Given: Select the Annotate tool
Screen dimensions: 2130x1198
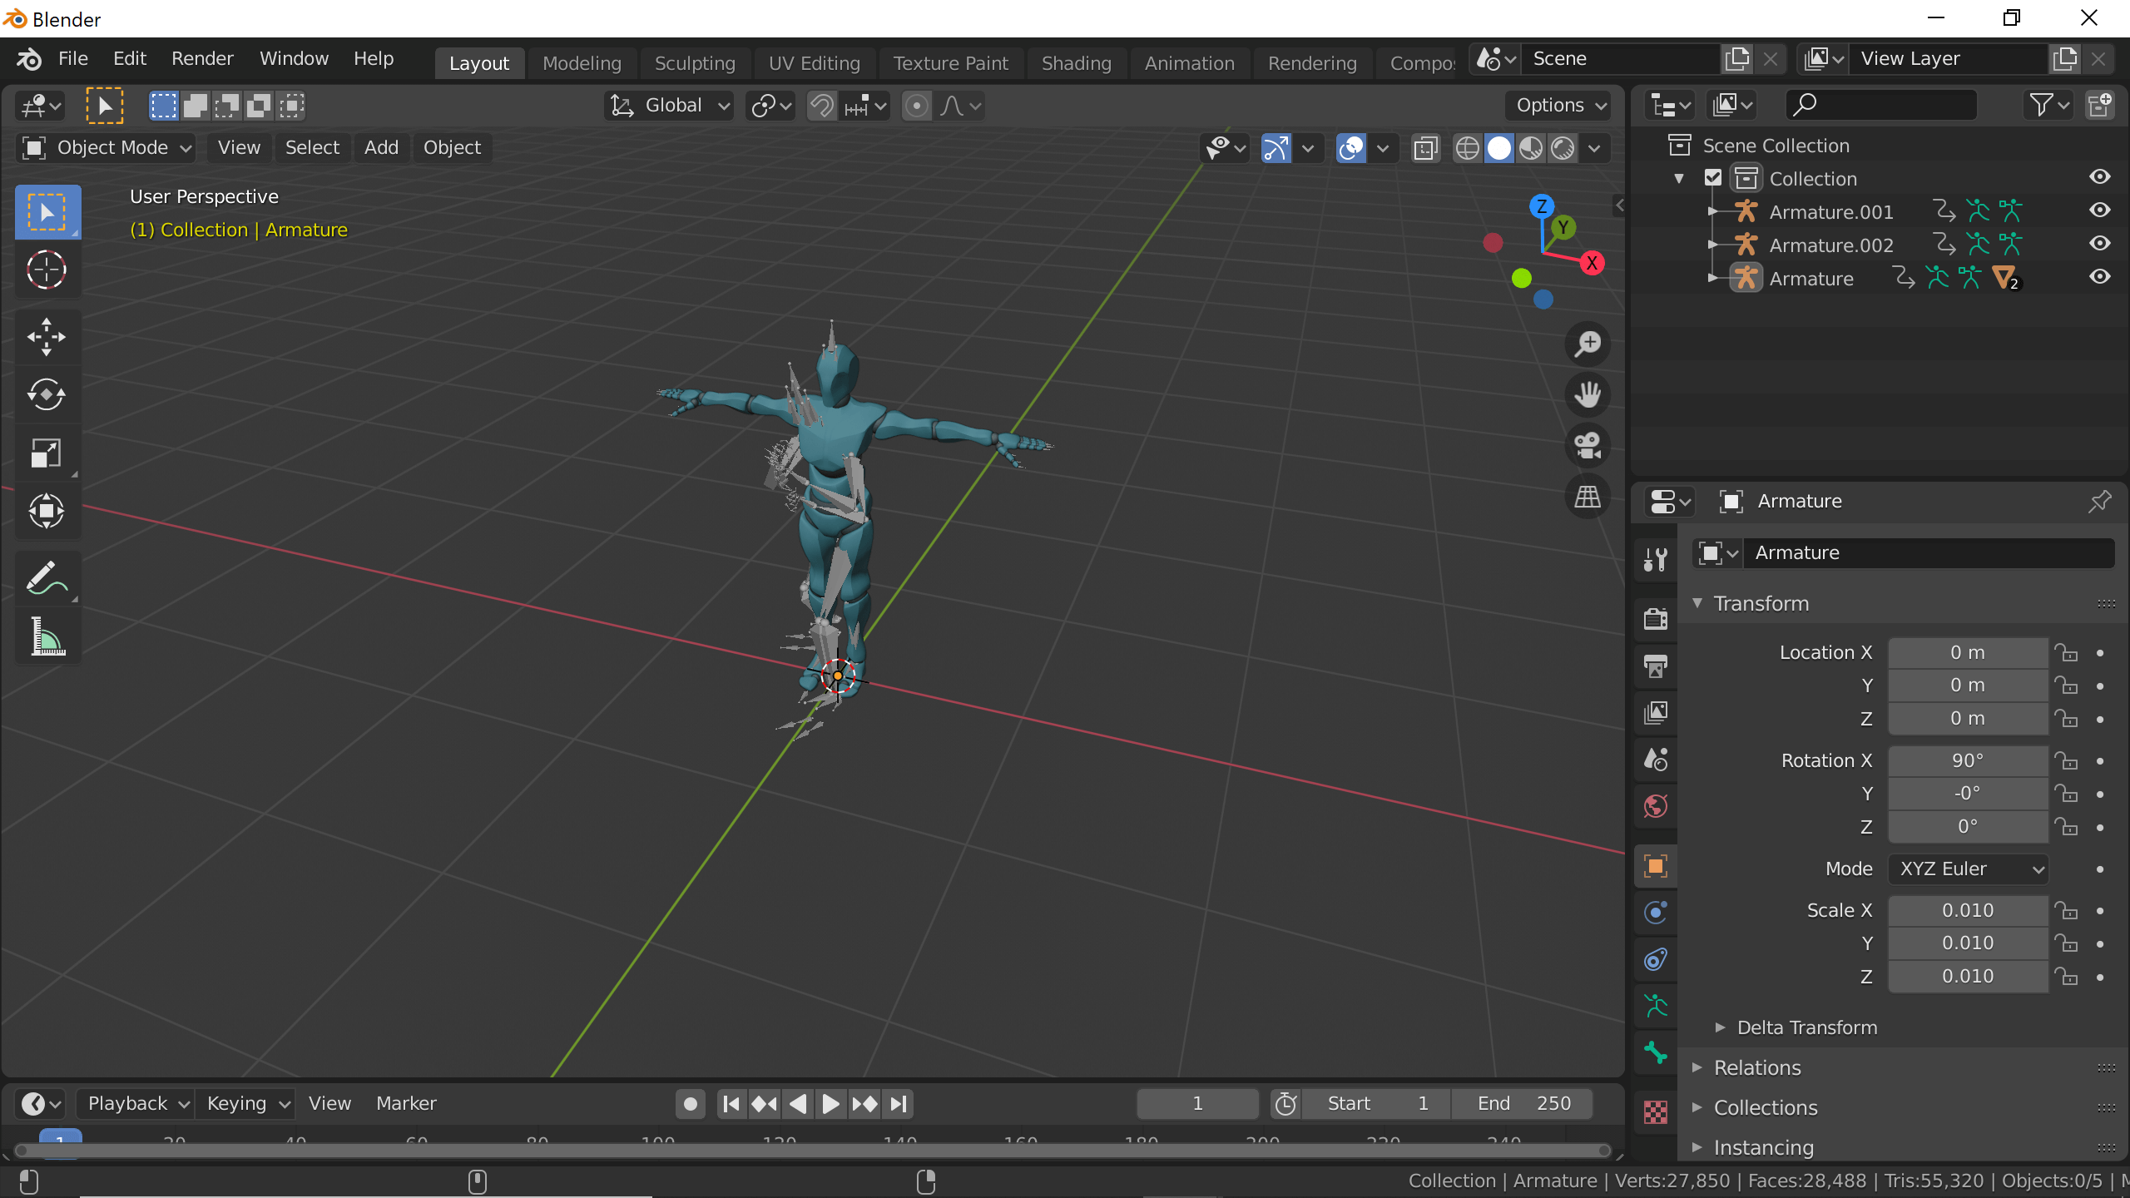Looking at the screenshot, I should click(x=47, y=578).
